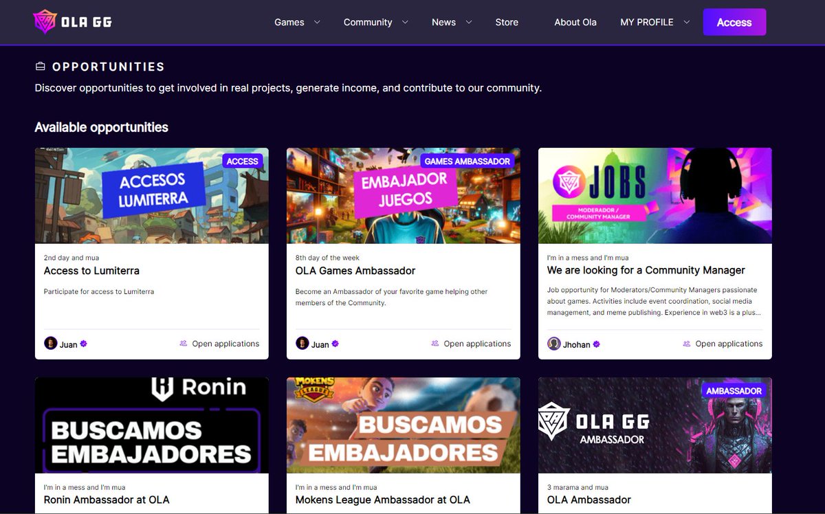Image resolution: width=825 pixels, height=514 pixels.
Task: Click Jhohan's profile avatar icon
Action: point(554,344)
